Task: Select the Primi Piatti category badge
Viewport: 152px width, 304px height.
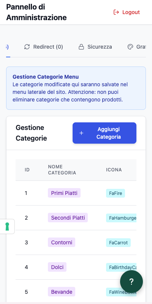Action: point(64,193)
